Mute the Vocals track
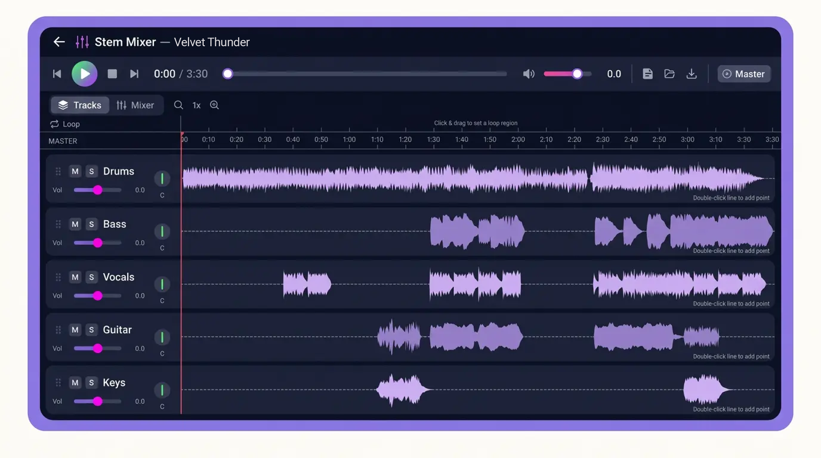This screenshot has height=458, width=821. pyautogui.click(x=75, y=277)
